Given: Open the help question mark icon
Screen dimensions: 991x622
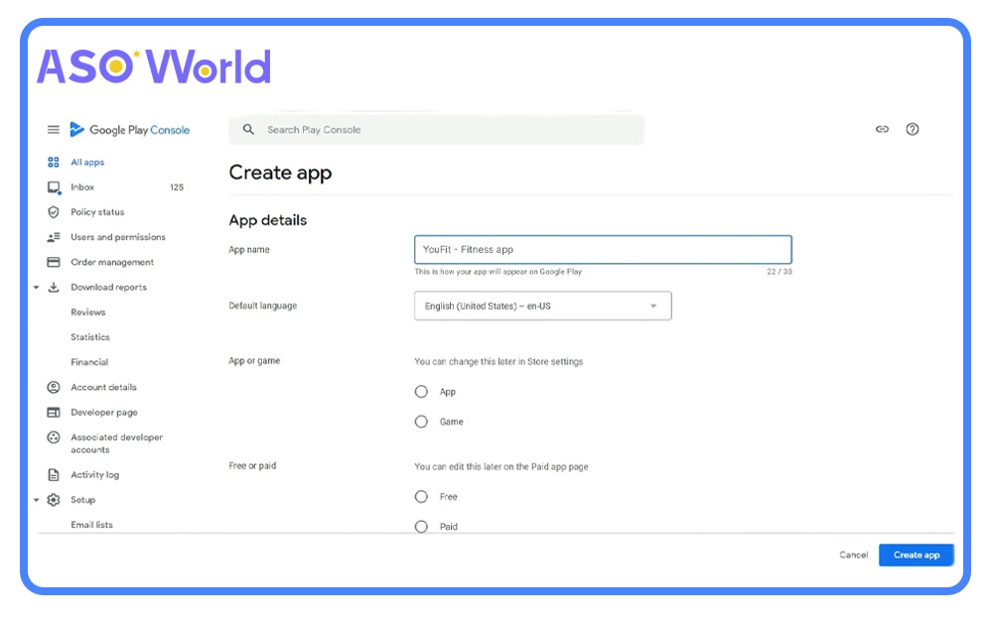Looking at the screenshot, I should coord(912,129).
